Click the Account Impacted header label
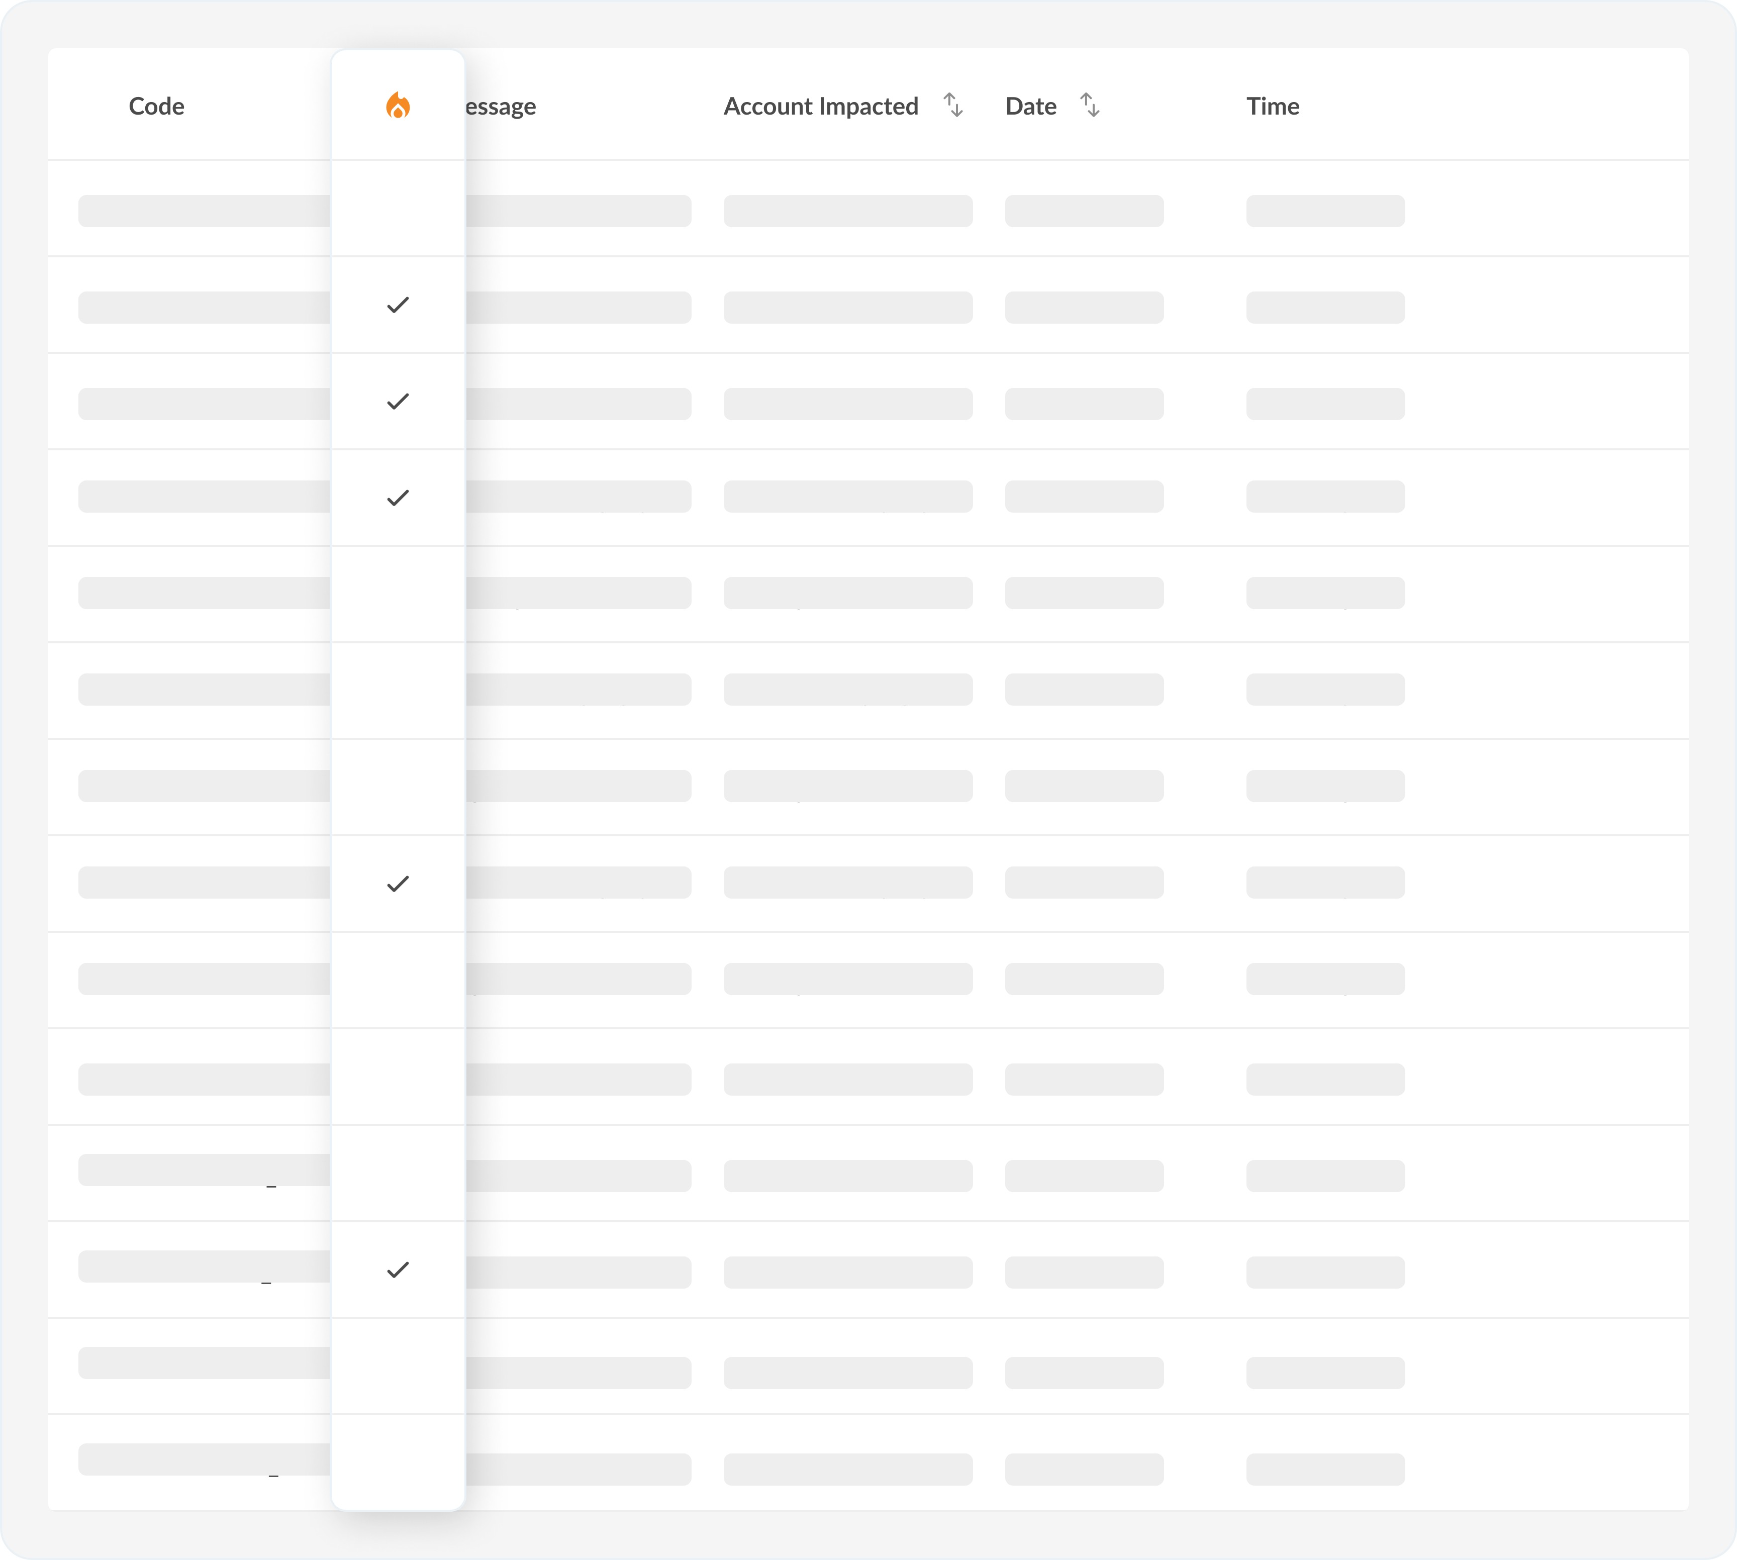Screen dimensions: 1737x1560 point(820,106)
